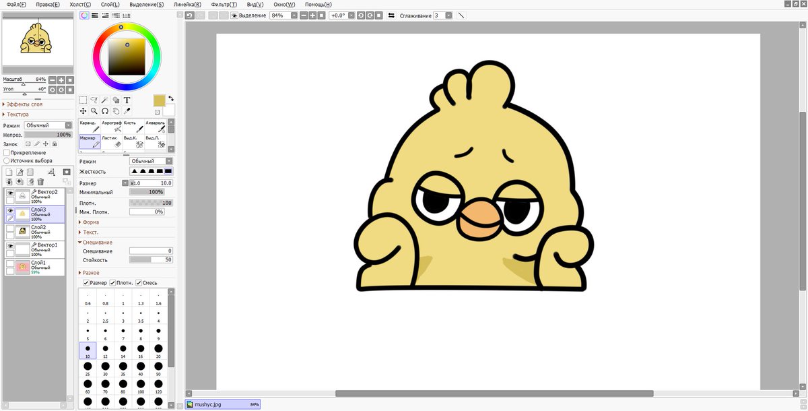This screenshot has height=411, width=808.
Task: Hide the Слой3 layer eye
Action: pyautogui.click(x=10, y=210)
